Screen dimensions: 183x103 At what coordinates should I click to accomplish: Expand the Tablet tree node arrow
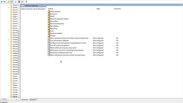pyautogui.click(x=9, y=86)
